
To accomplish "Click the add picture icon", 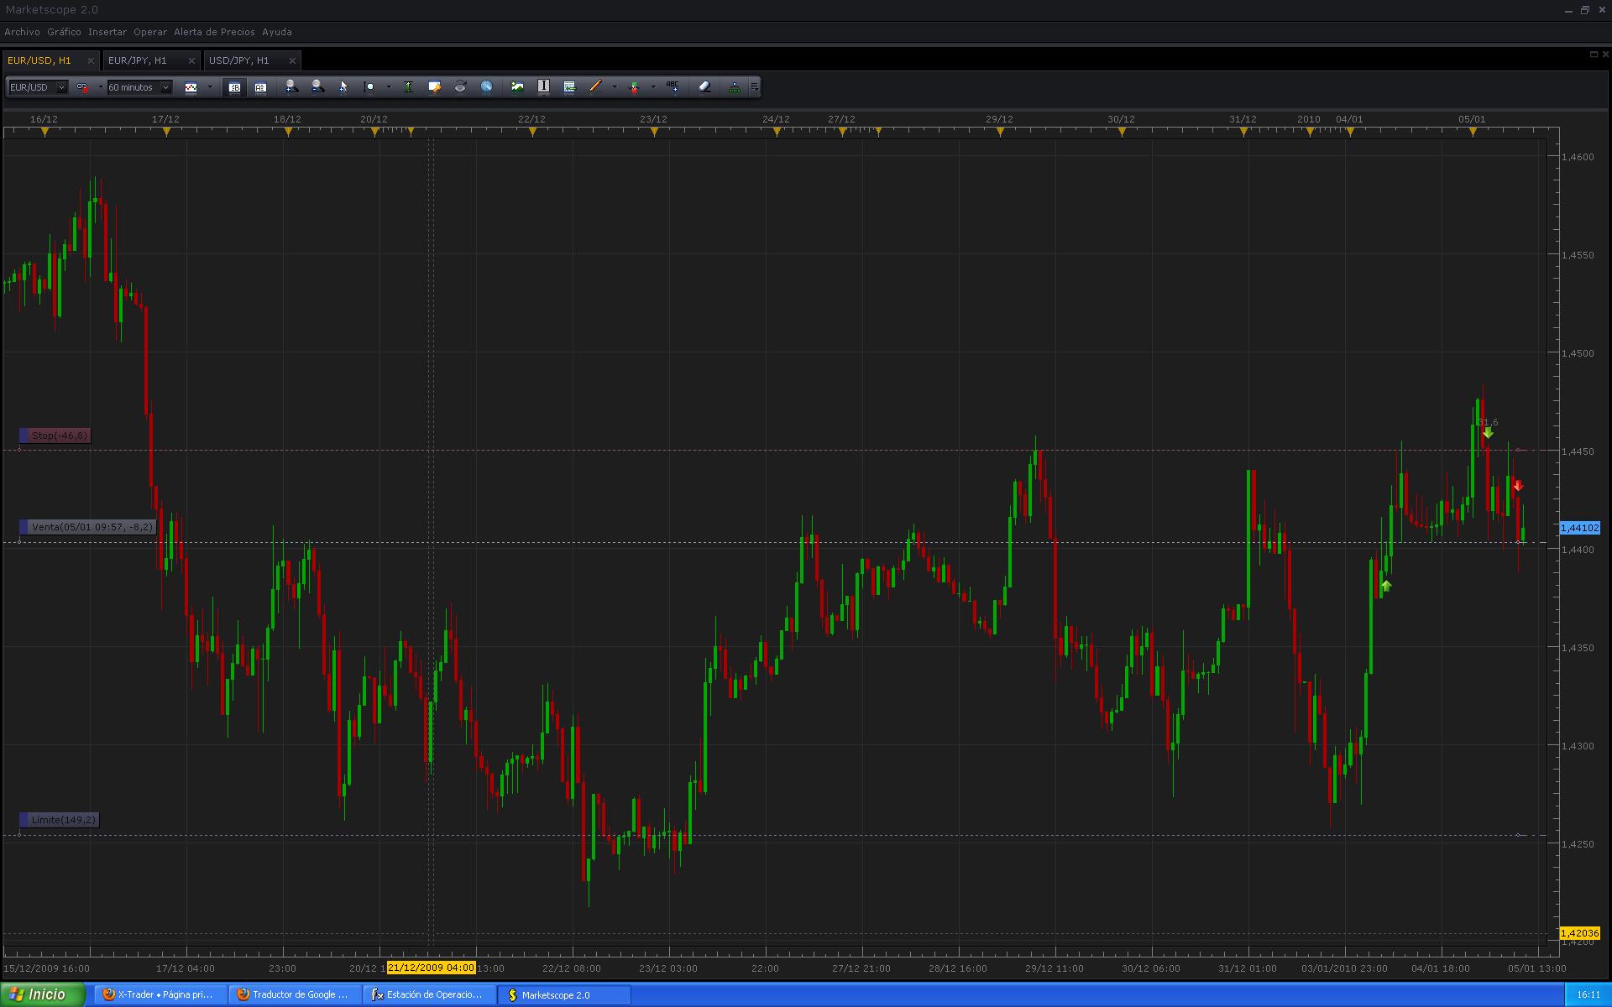I will [517, 86].
